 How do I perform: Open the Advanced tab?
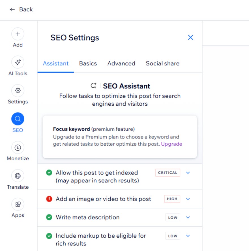(x=121, y=63)
